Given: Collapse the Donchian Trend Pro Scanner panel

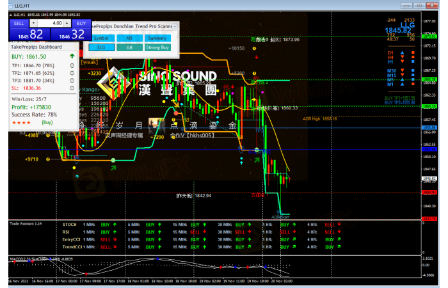Looking at the screenshot, I should 174,27.
